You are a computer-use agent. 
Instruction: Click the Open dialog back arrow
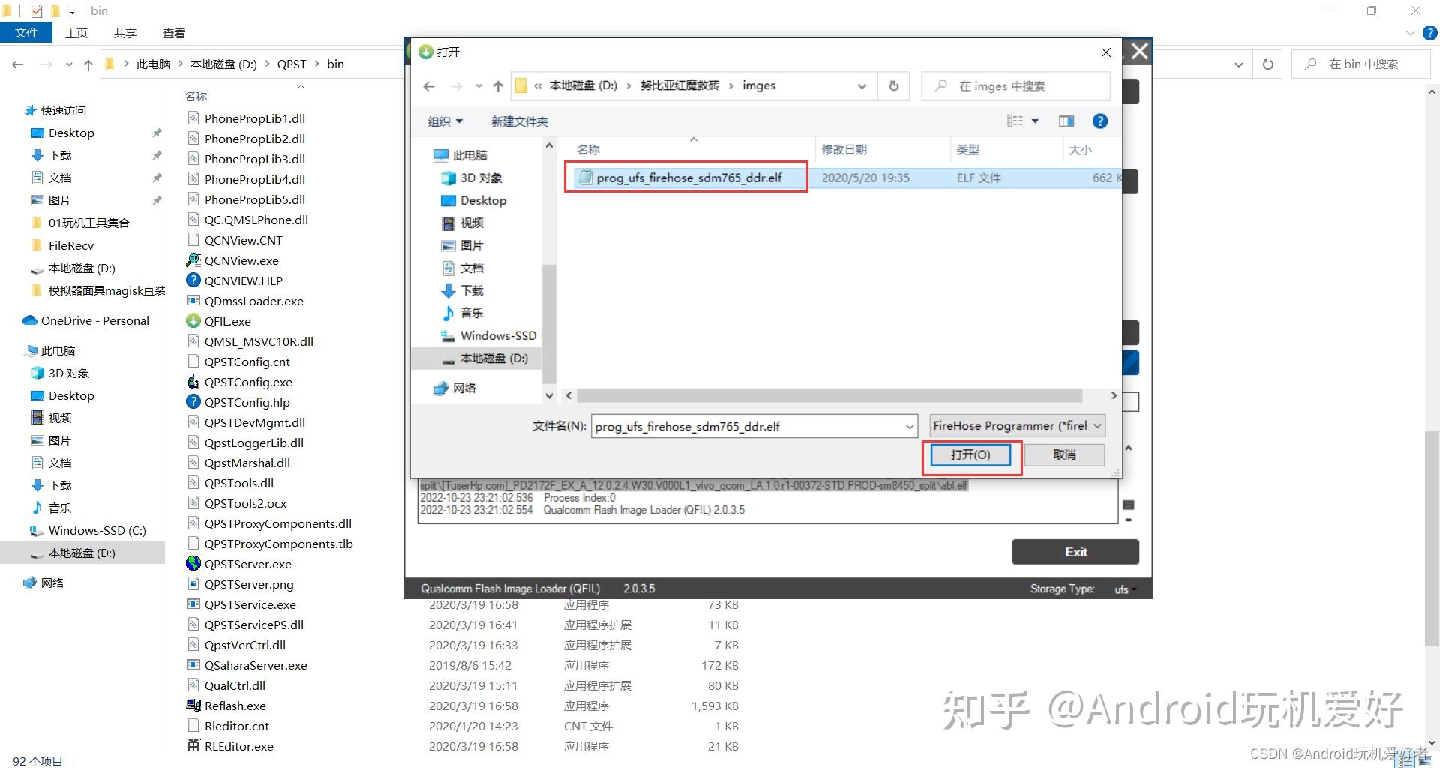click(429, 86)
